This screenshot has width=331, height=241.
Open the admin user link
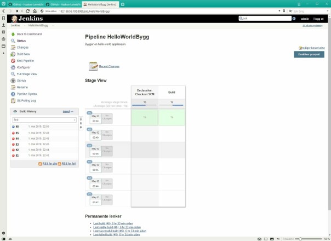(x=305, y=19)
